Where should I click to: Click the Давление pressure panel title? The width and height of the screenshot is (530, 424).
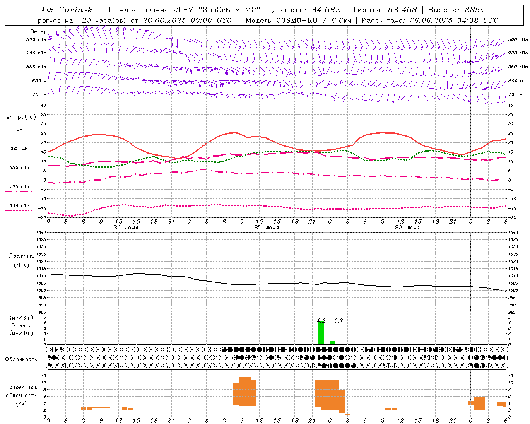point(22,255)
